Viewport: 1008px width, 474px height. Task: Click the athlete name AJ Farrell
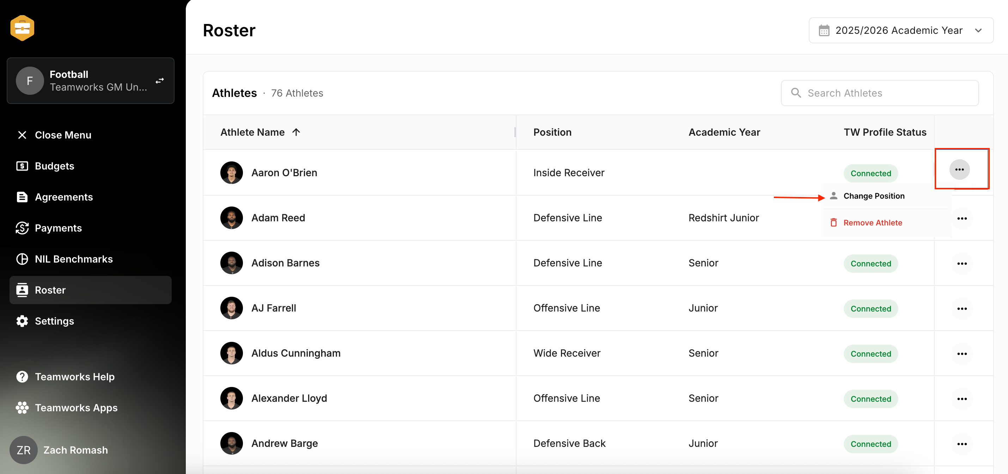(x=274, y=308)
